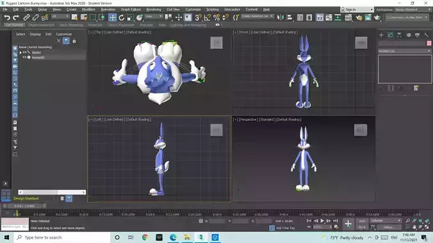The image size is (433, 243).
Task: Click Use Pivot Point Center icon
Action: (168, 18)
